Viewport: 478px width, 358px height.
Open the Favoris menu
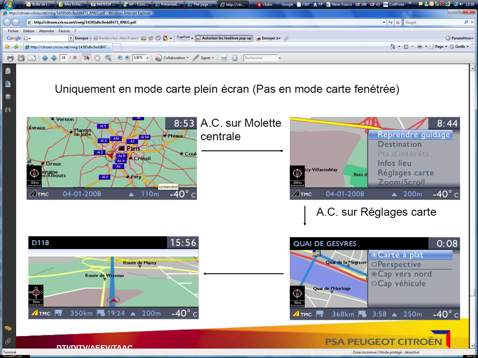[64, 31]
